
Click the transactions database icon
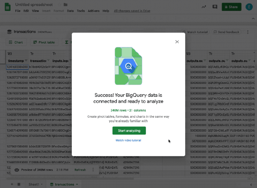pyautogui.click(x=9, y=32)
